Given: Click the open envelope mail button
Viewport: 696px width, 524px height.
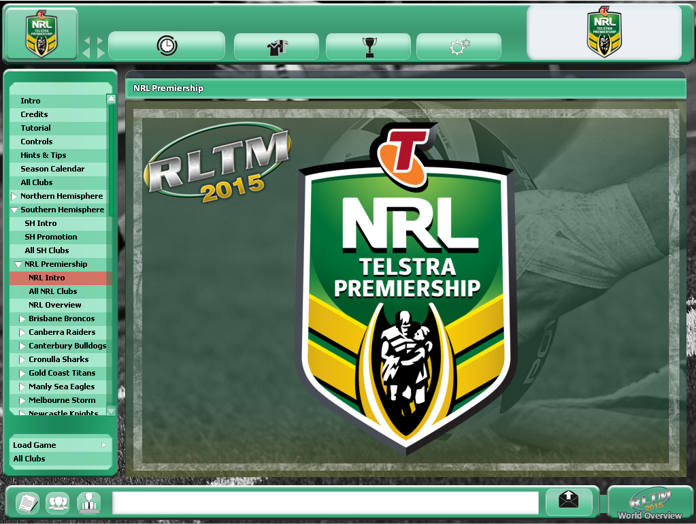Looking at the screenshot, I should pyautogui.click(x=569, y=500).
